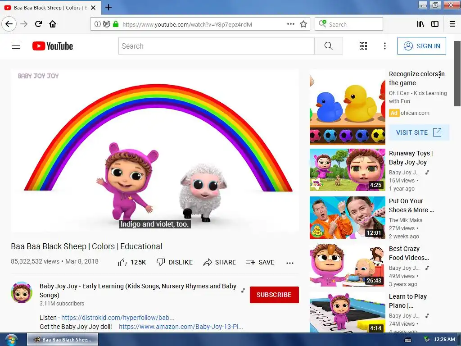Click the SHARE arrow button
The width and height of the screenshot is (461, 346).
[219, 262]
